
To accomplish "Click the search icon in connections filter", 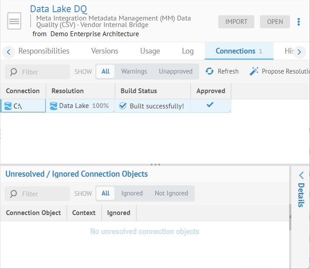I will click(x=13, y=72).
